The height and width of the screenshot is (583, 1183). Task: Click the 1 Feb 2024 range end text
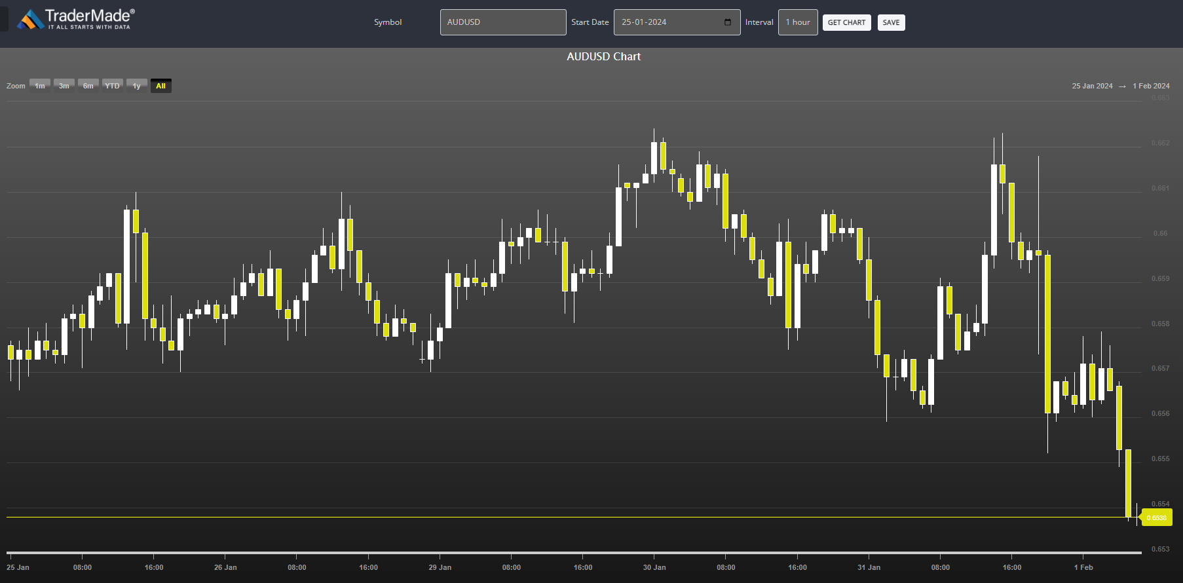click(1151, 86)
